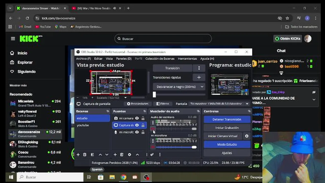Open Editar menu in OBS
The height and width of the screenshot is (183, 325).
[x=99, y=59]
